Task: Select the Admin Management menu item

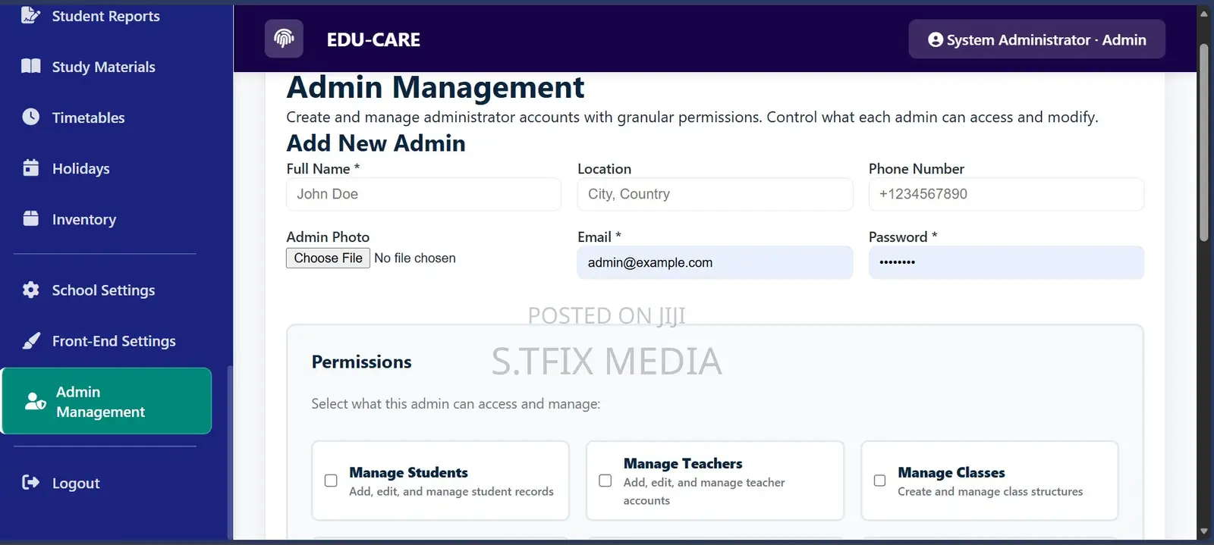Action: coord(106,401)
